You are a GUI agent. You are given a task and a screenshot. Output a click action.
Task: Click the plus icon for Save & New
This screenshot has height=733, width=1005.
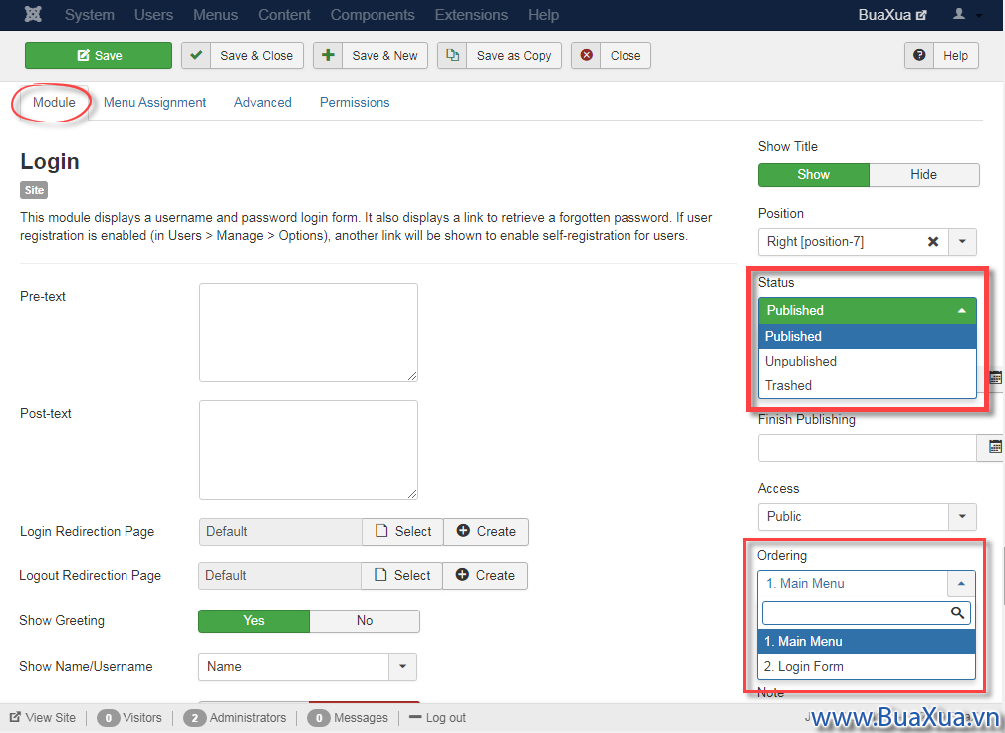pos(328,55)
